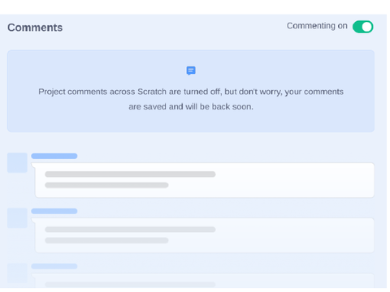
Task: Click the second placeholder comment bubble
Action: 203,235
